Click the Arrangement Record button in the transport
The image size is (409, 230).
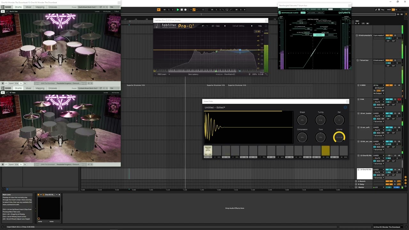185,10
